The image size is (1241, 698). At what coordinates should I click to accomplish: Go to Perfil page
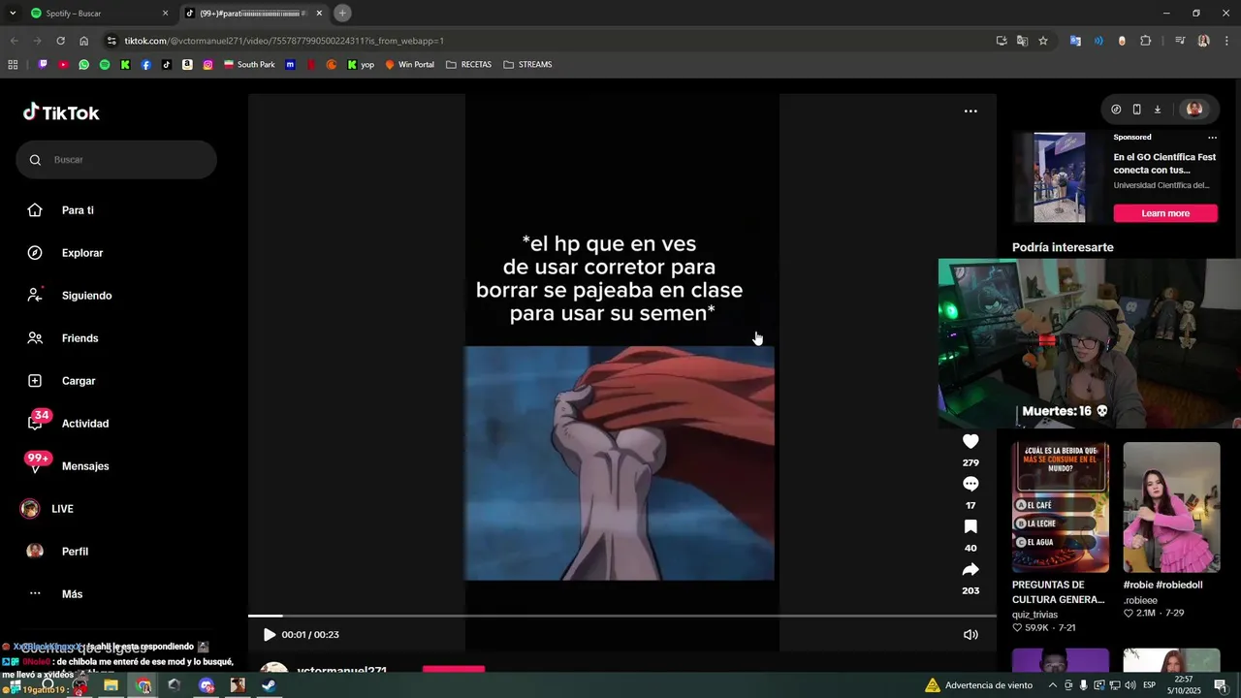click(75, 552)
